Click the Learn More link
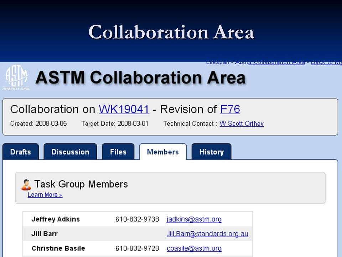The image size is (342, 257). [45, 195]
